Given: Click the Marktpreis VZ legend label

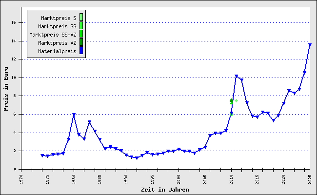Looking at the screenshot, I should [x=57, y=42].
